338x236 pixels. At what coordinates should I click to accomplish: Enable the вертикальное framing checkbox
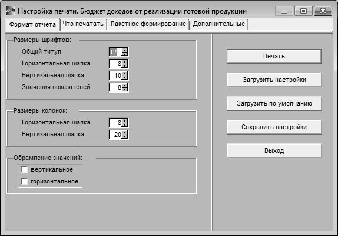click(x=24, y=170)
